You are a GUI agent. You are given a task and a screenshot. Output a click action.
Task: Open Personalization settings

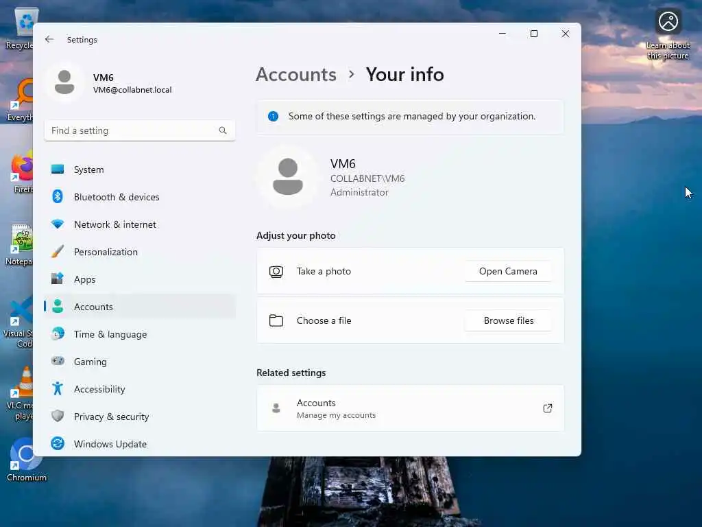point(140,252)
